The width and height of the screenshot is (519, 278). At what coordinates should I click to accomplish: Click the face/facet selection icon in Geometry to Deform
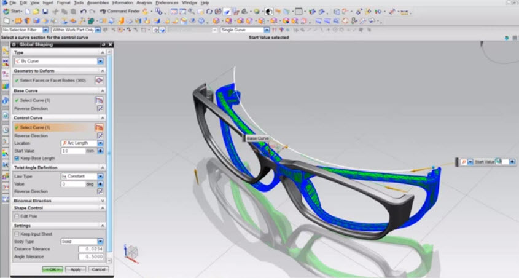click(99, 80)
